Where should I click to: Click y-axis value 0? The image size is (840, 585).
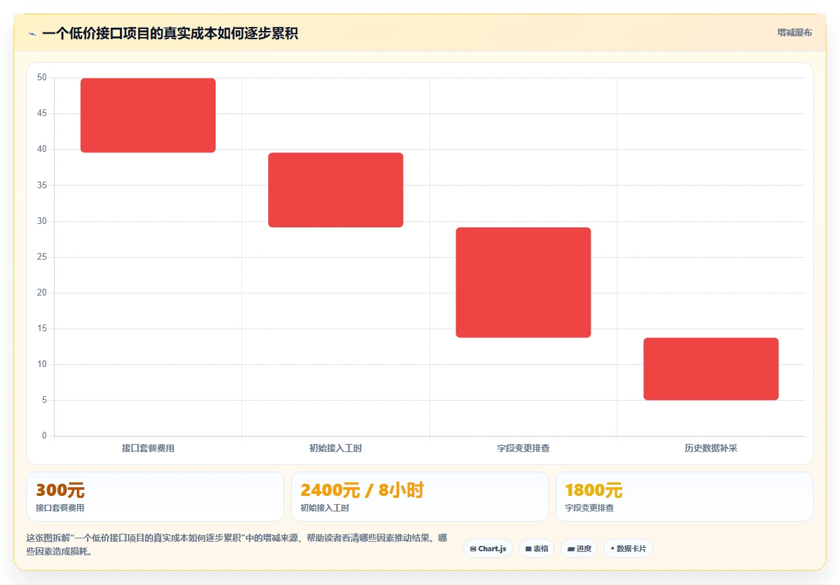coord(44,436)
